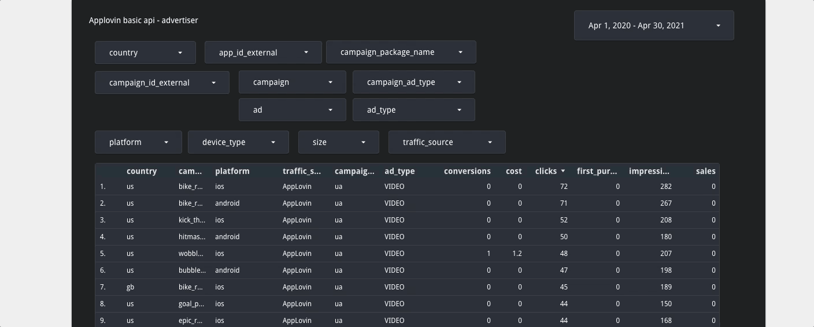Click the country column header
Screen dimensions: 814x327
coord(142,171)
